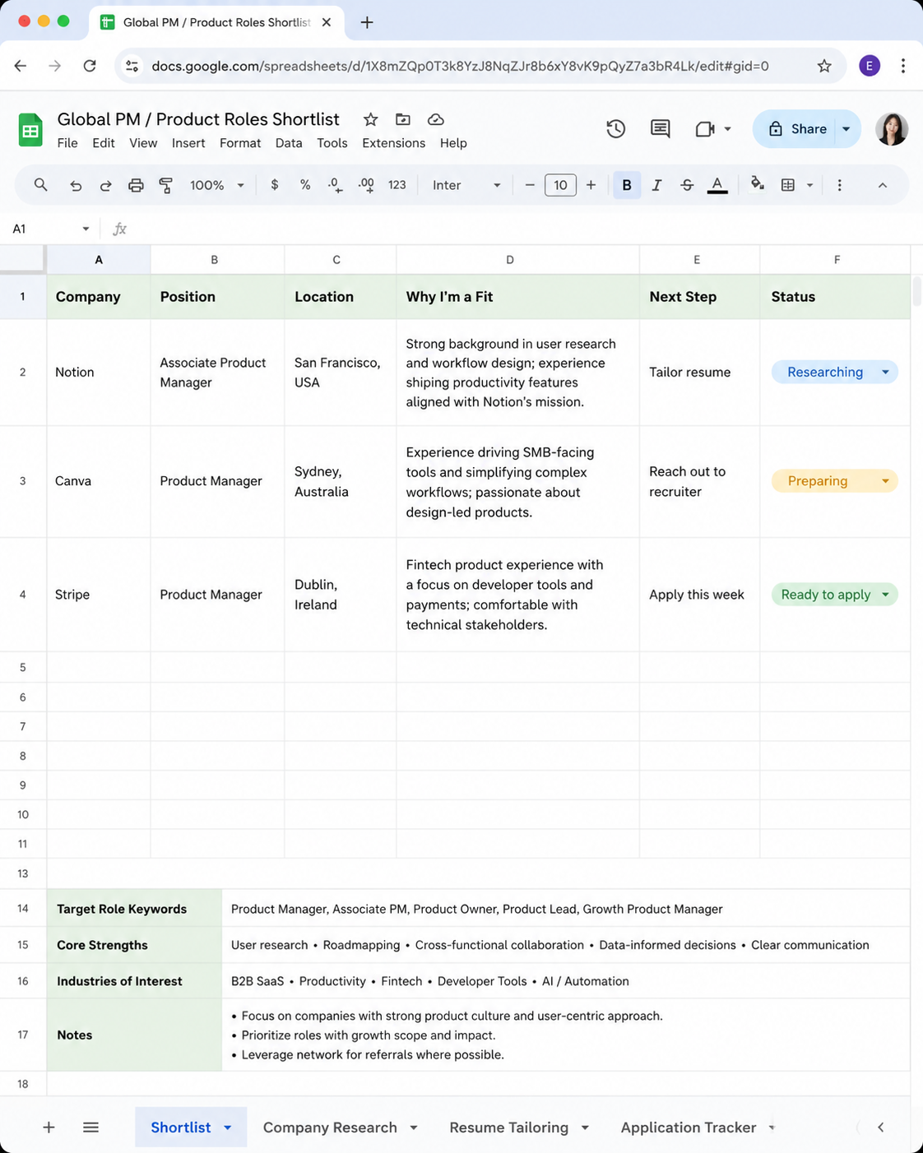The width and height of the screenshot is (923, 1153).
Task: Open the Google Sheets home icon
Action: (x=30, y=130)
